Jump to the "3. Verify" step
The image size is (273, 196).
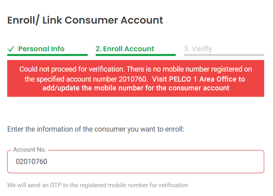(x=198, y=49)
